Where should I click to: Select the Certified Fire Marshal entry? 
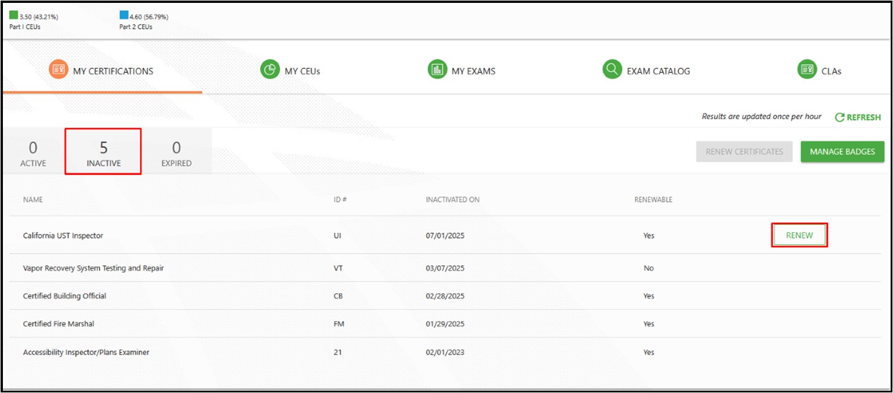[58, 324]
